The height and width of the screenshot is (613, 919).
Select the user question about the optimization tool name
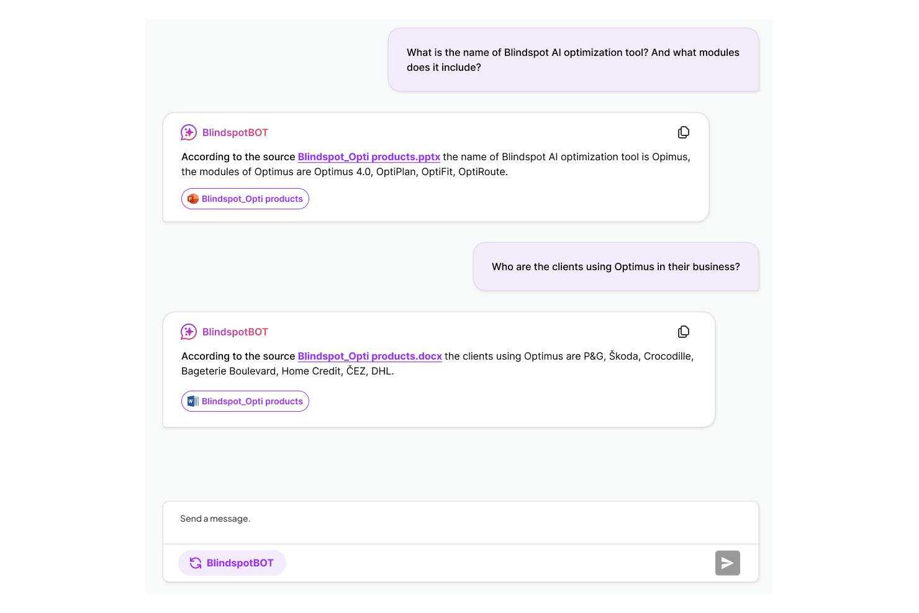tap(573, 60)
